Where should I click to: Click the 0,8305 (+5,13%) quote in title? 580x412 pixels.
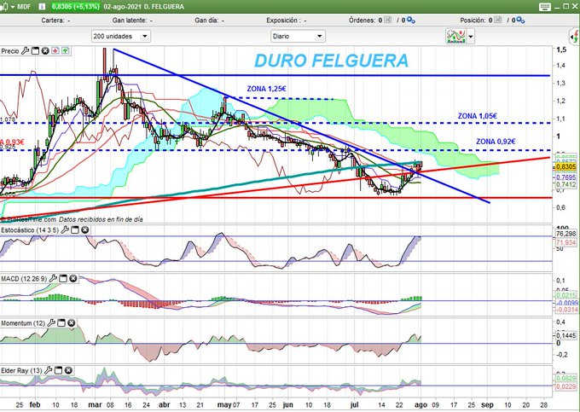click(x=75, y=7)
